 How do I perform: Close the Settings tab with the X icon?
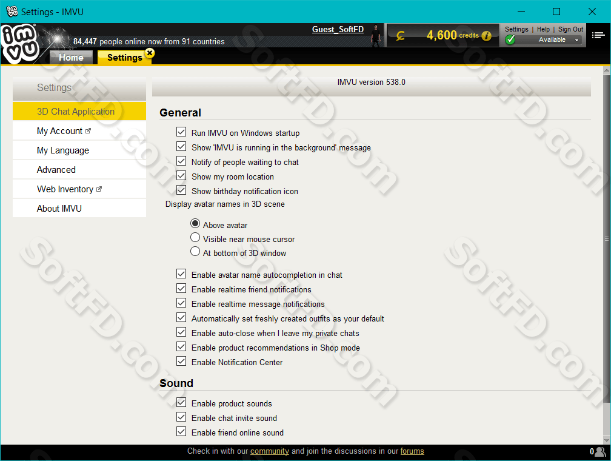[x=150, y=53]
